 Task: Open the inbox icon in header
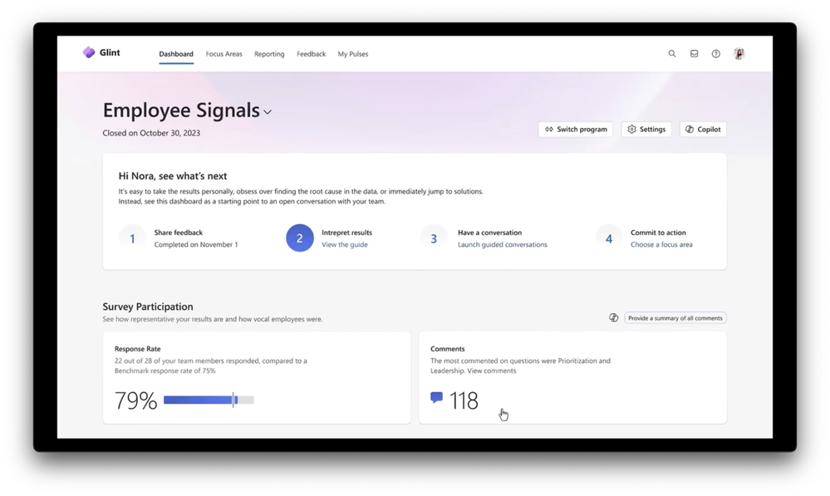click(x=694, y=53)
